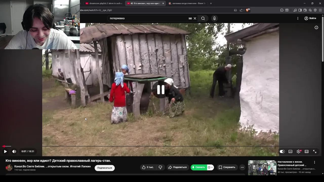Click the play button in player controls
324x182 pixels.
point(5,151)
